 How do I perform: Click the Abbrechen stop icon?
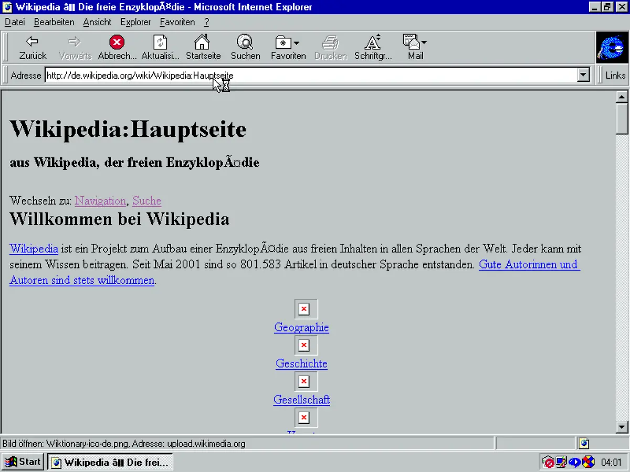(x=117, y=42)
